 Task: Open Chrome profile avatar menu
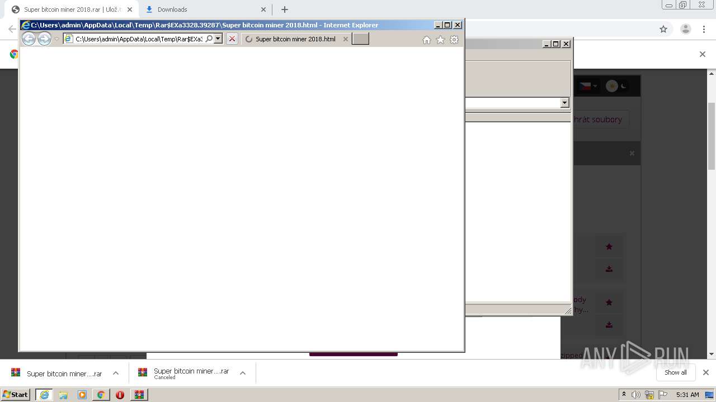[686, 29]
